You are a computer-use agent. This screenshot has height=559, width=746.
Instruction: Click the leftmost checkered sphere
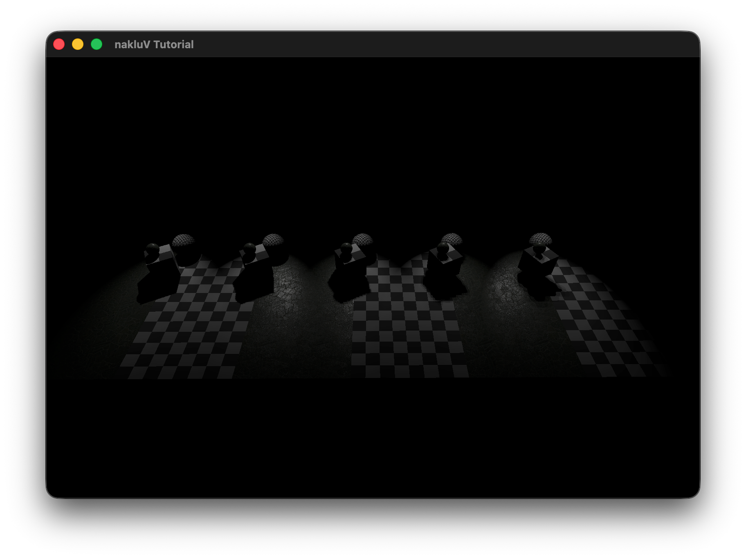click(183, 240)
